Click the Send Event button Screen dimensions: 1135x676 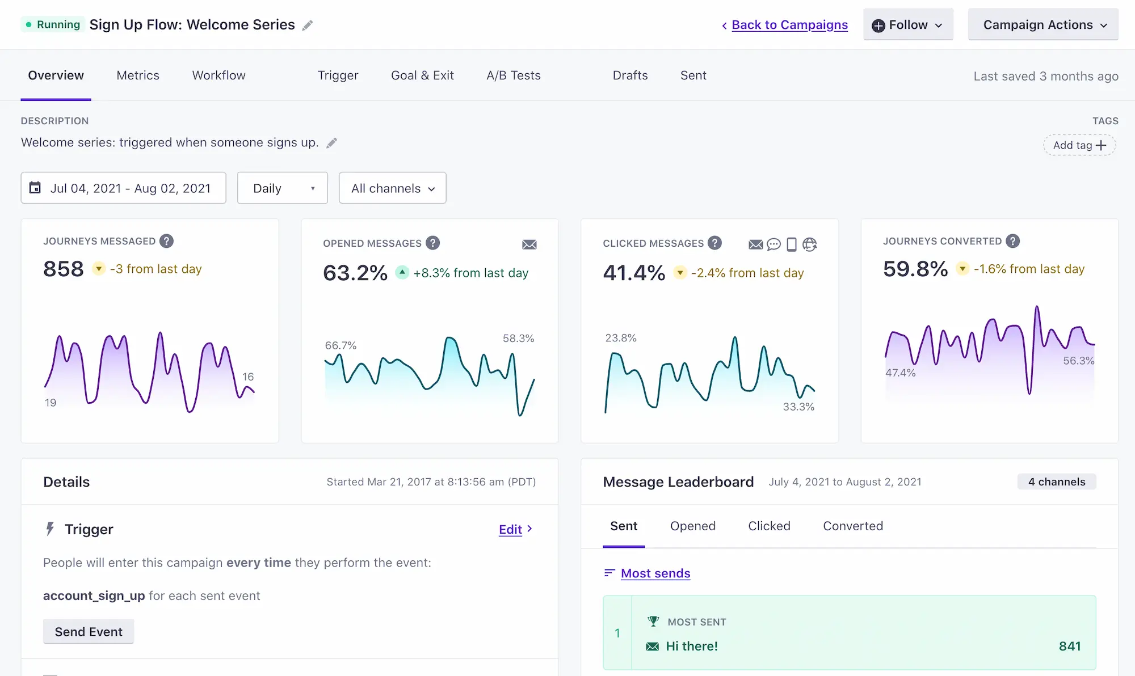pos(89,632)
